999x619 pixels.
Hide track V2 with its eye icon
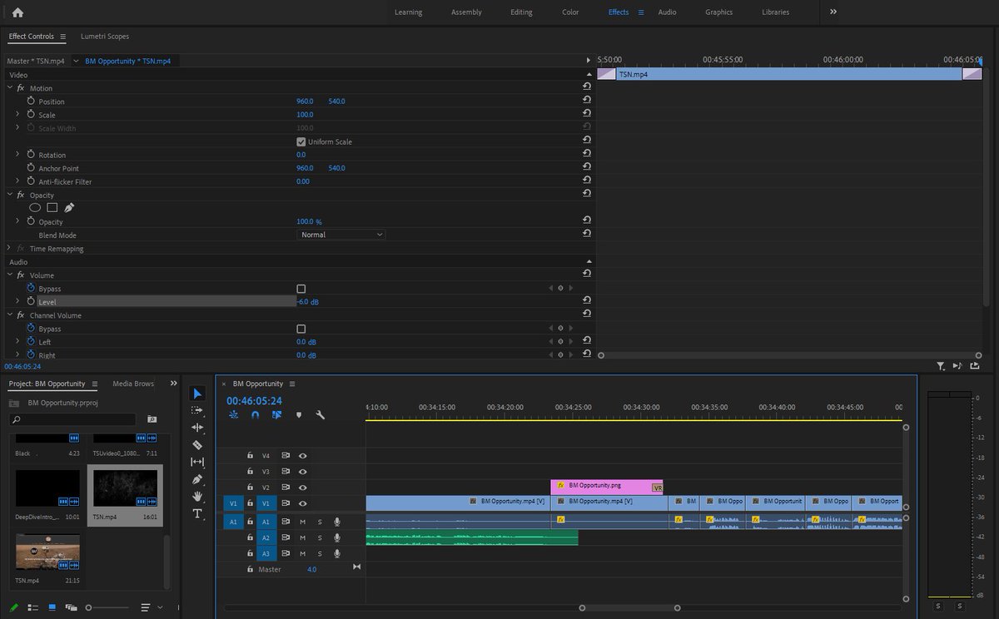[x=303, y=488]
